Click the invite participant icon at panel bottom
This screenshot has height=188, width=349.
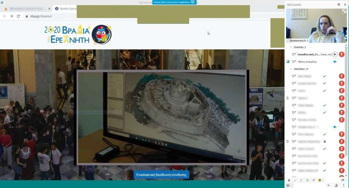[337, 185]
